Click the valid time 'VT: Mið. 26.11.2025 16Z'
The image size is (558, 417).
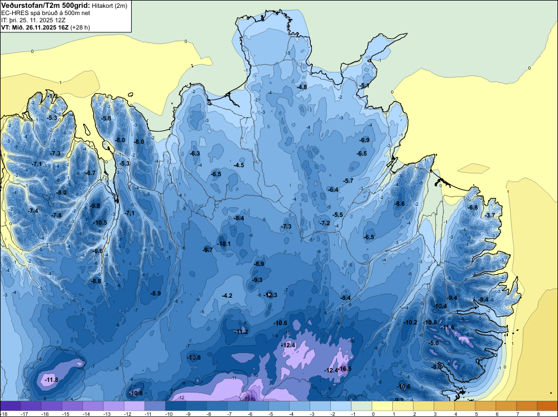pos(35,27)
